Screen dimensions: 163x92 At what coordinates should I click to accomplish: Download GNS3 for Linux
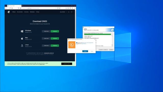click(x=55, y=45)
